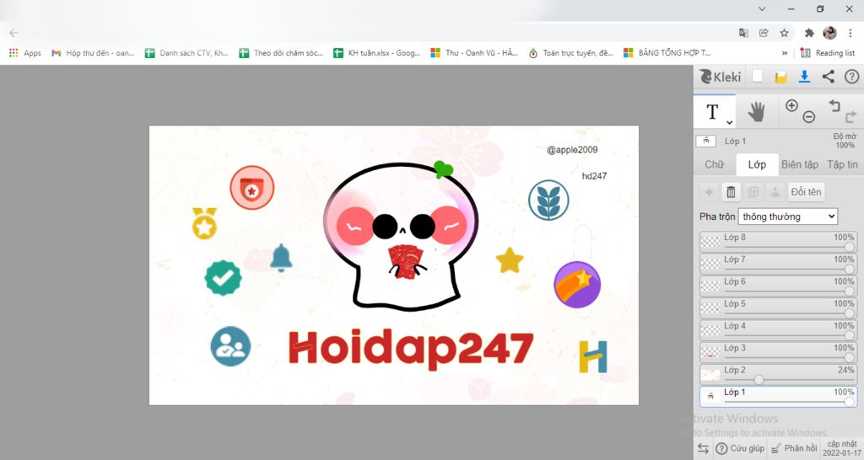Switch to the Chữ tab
This screenshot has height=460, width=864.
click(x=714, y=164)
